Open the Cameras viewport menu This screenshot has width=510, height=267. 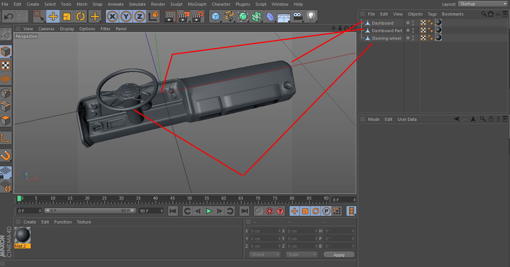click(46, 29)
